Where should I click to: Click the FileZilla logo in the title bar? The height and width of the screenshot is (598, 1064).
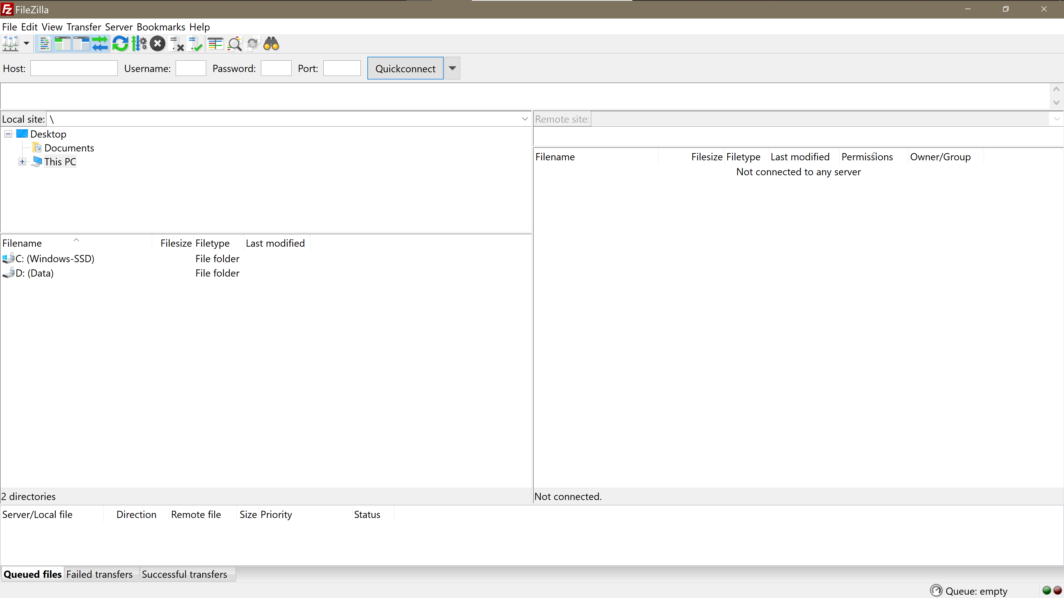(7, 9)
